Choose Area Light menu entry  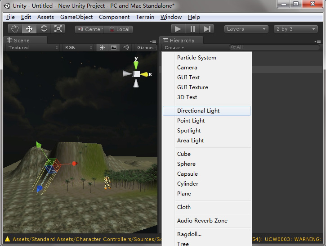point(207,141)
